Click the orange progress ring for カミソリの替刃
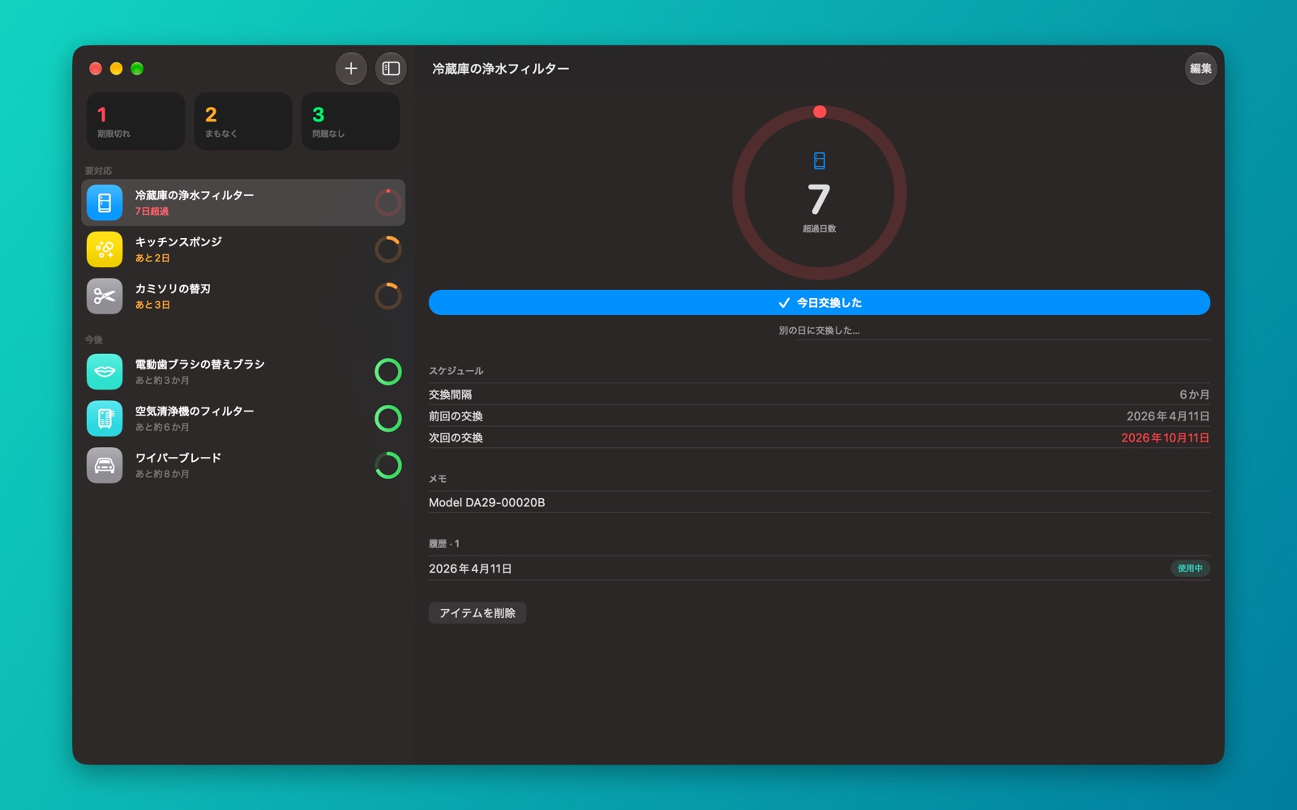The height and width of the screenshot is (810, 1297). coord(388,296)
